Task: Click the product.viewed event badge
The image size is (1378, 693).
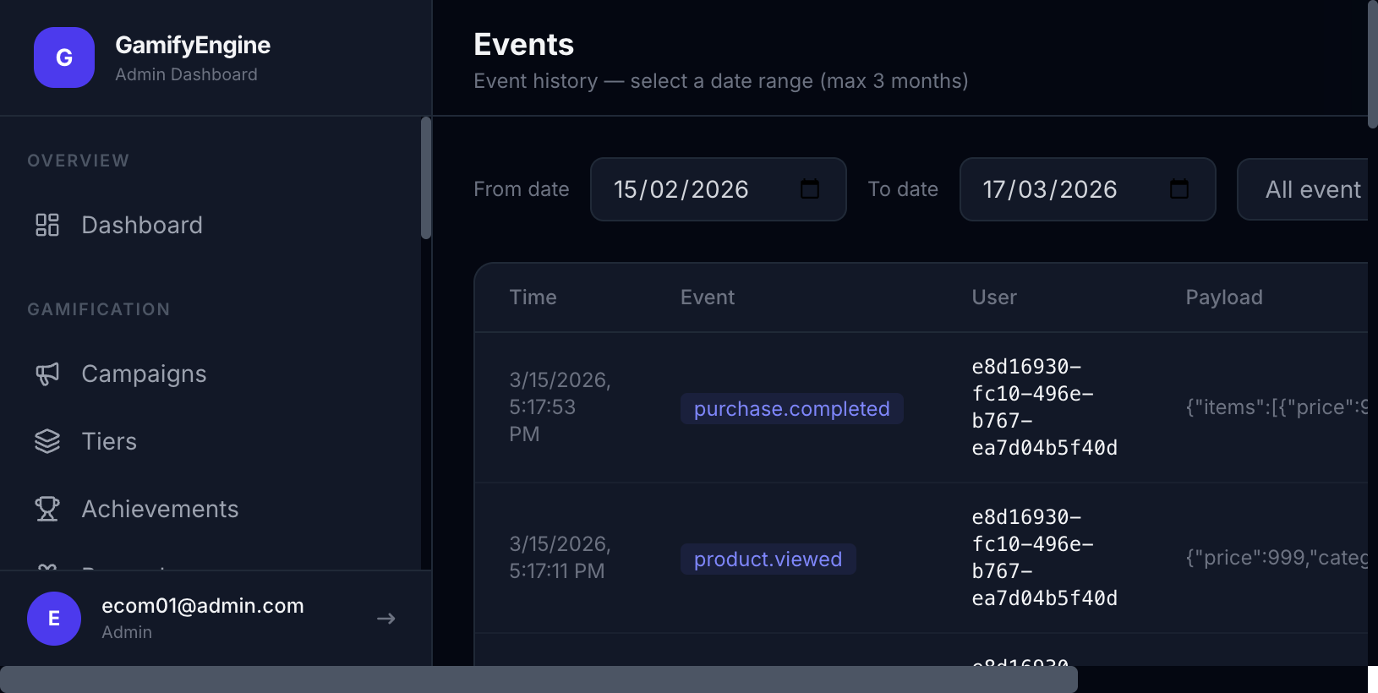Action: [x=768, y=559]
